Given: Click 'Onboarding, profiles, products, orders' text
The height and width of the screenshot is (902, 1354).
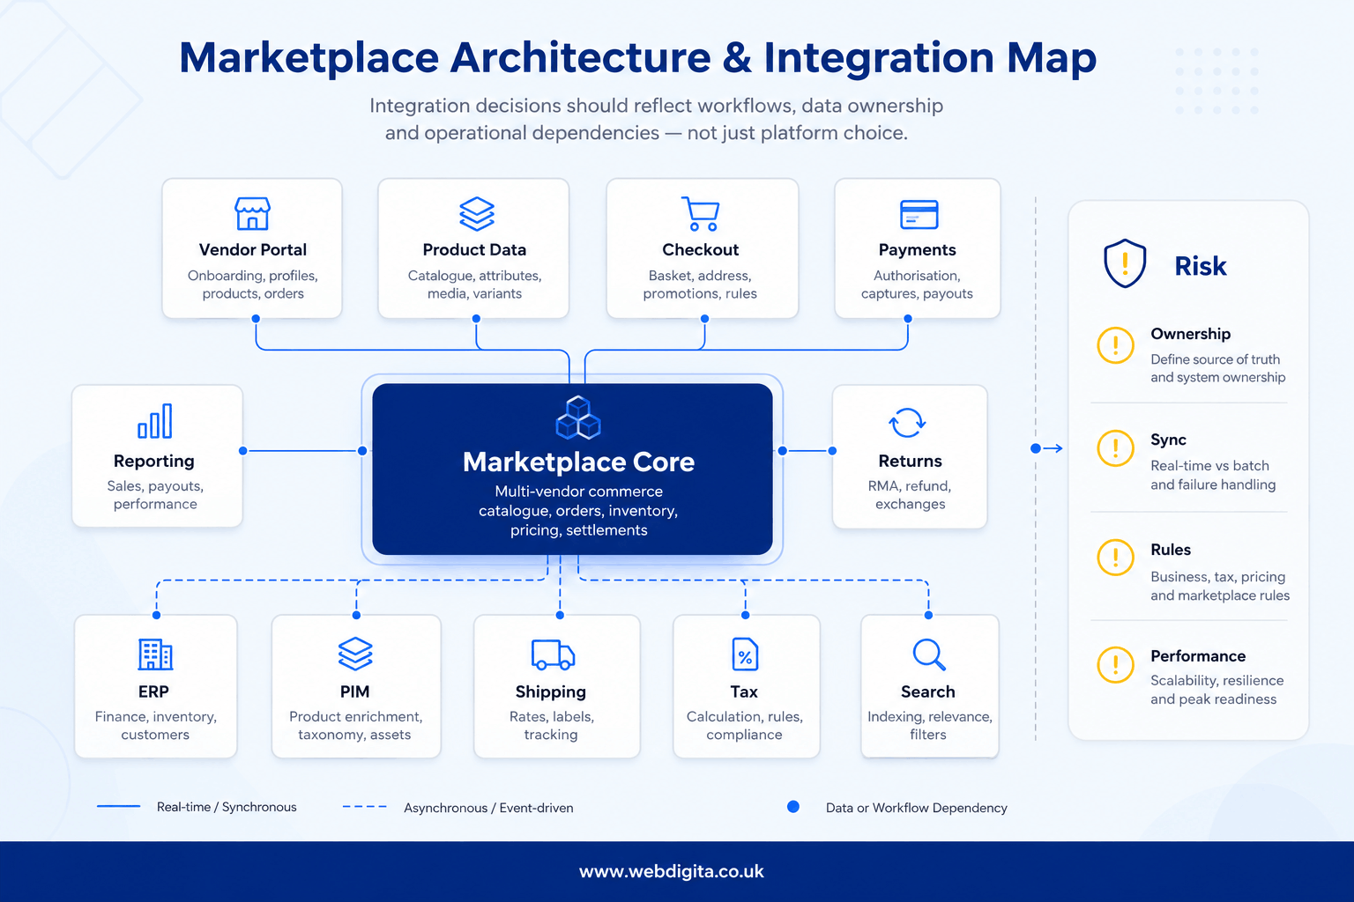Looking at the screenshot, I should (x=253, y=285).
